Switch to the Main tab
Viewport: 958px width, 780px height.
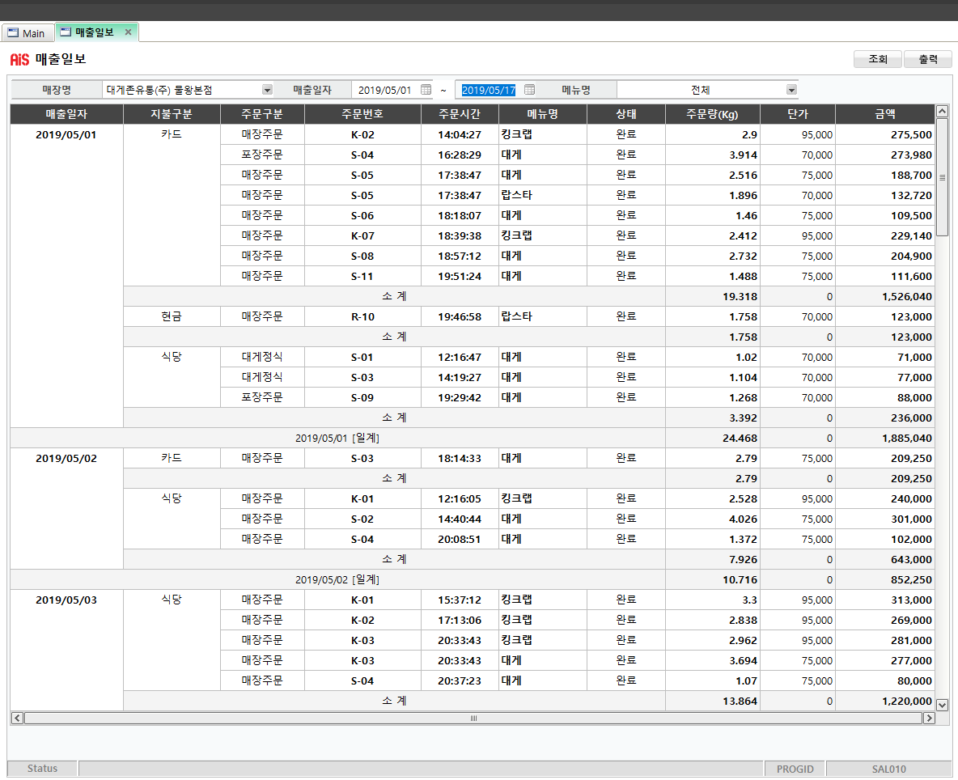[x=27, y=33]
